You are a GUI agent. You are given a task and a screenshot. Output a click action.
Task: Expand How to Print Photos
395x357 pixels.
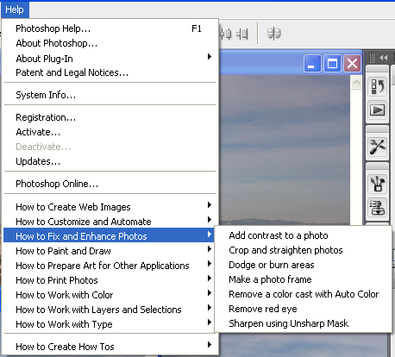[110, 280]
